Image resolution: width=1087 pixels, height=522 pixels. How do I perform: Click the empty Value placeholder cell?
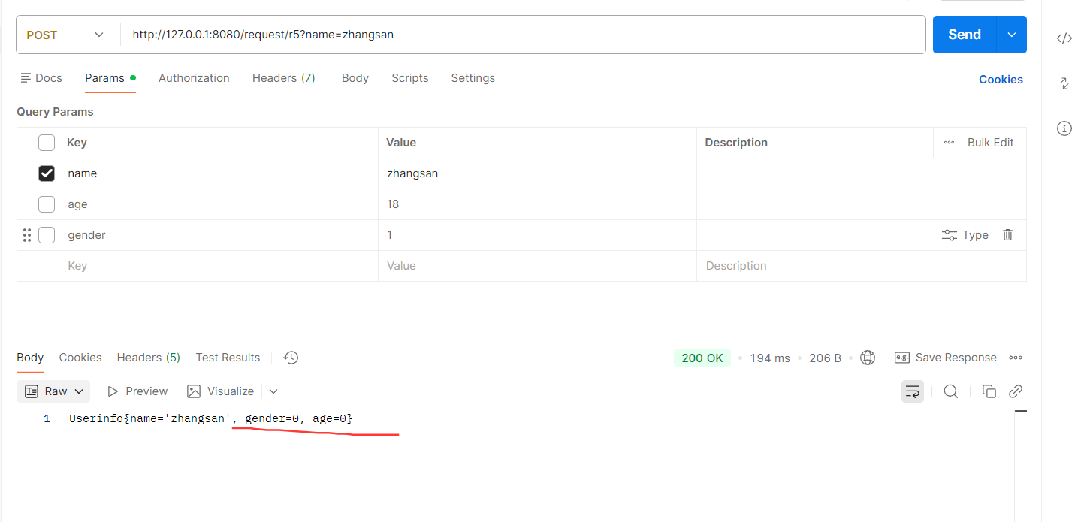[537, 266]
